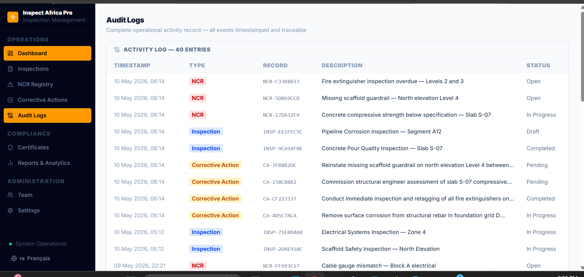Click 'Electrical Systems Inspection — Zone 4' description
Screen dimensions: 584x277
click(x=374, y=232)
